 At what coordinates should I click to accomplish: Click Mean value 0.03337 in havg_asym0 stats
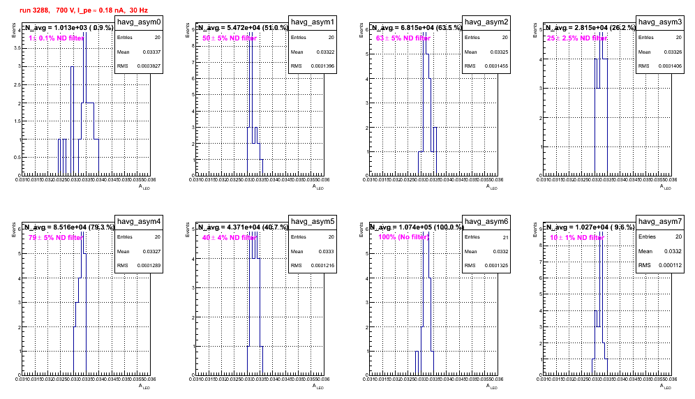pyautogui.click(x=151, y=52)
